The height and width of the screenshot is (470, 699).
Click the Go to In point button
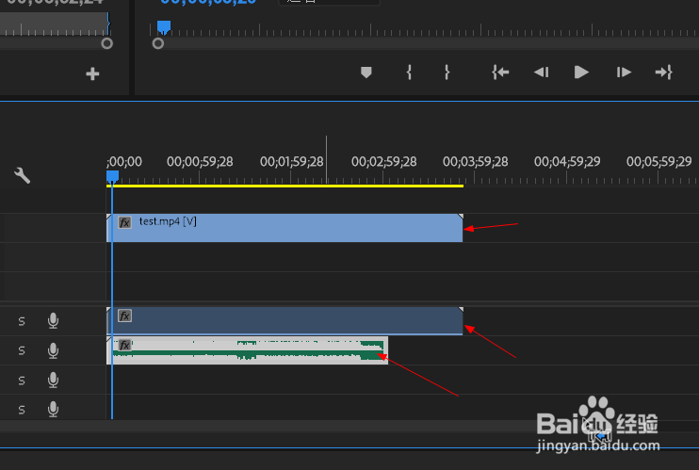500,73
